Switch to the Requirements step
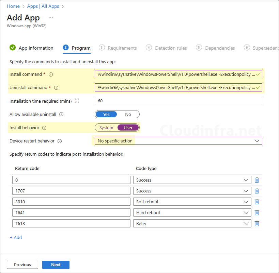The height and width of the screenshot is (273, 279). coord(123,48)
